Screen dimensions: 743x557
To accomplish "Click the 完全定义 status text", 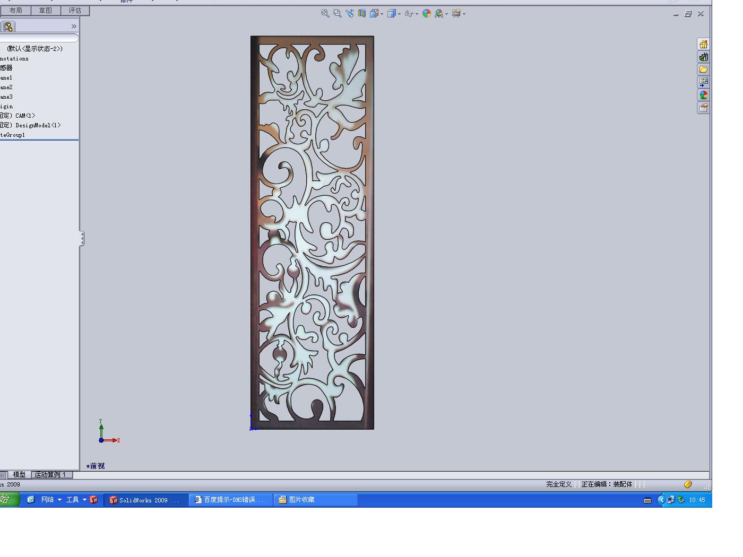I will point(559,484).
